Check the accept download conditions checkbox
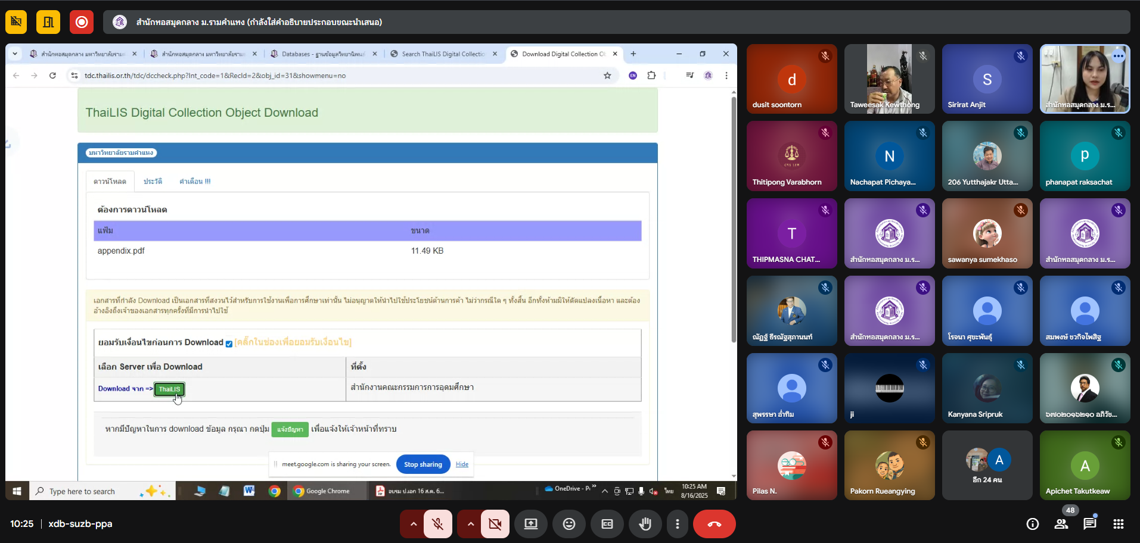Viewport: 1140px width, 543px height. 229,344
